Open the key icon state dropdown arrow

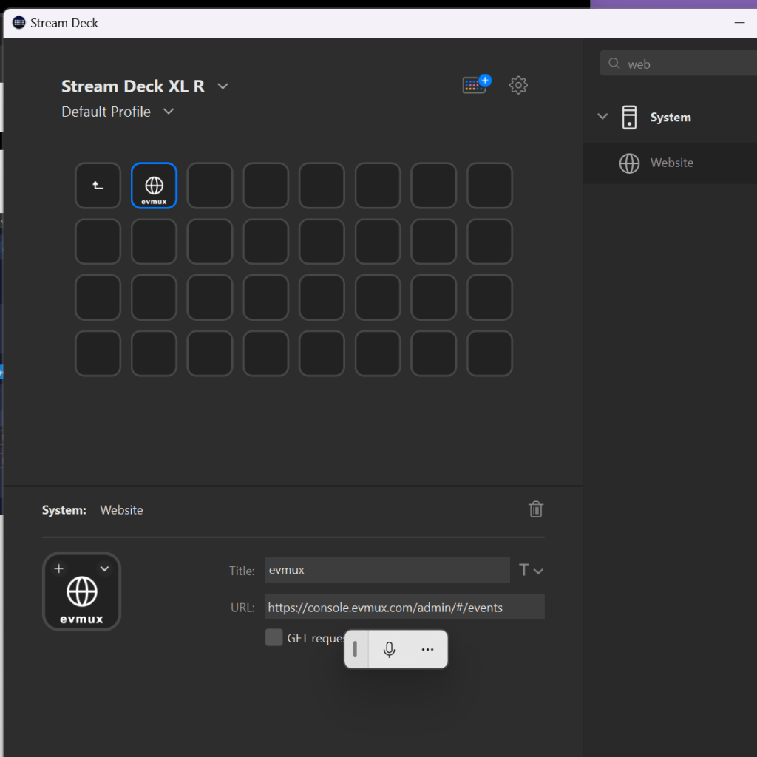[x=104, y=568]
